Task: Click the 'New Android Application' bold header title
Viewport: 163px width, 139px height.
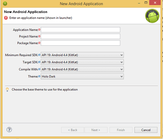Action: [x=26, y=12]
